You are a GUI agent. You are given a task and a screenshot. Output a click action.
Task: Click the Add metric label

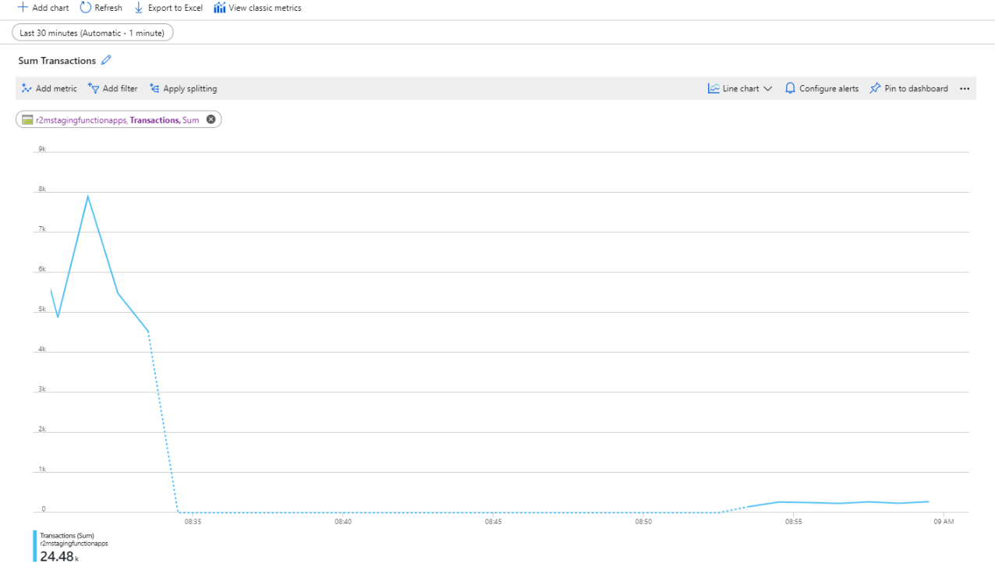56,89
